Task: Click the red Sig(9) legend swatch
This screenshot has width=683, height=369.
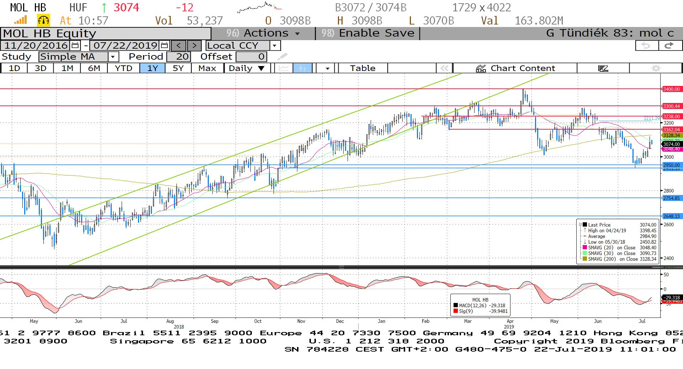Action: click(x=456, y=311)
